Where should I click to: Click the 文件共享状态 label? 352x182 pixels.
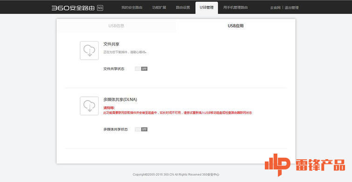pos(114,69)
